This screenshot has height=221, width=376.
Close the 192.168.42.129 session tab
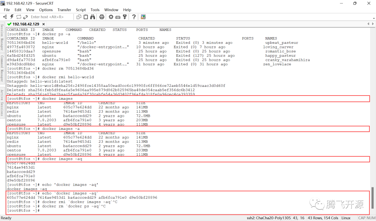[x=44, y=24]
